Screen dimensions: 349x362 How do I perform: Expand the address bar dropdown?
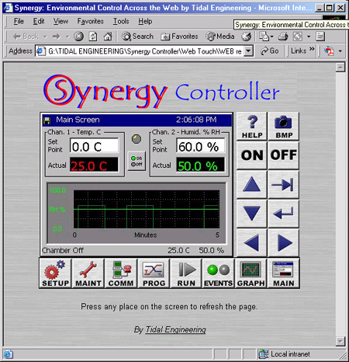click(248, 51)
